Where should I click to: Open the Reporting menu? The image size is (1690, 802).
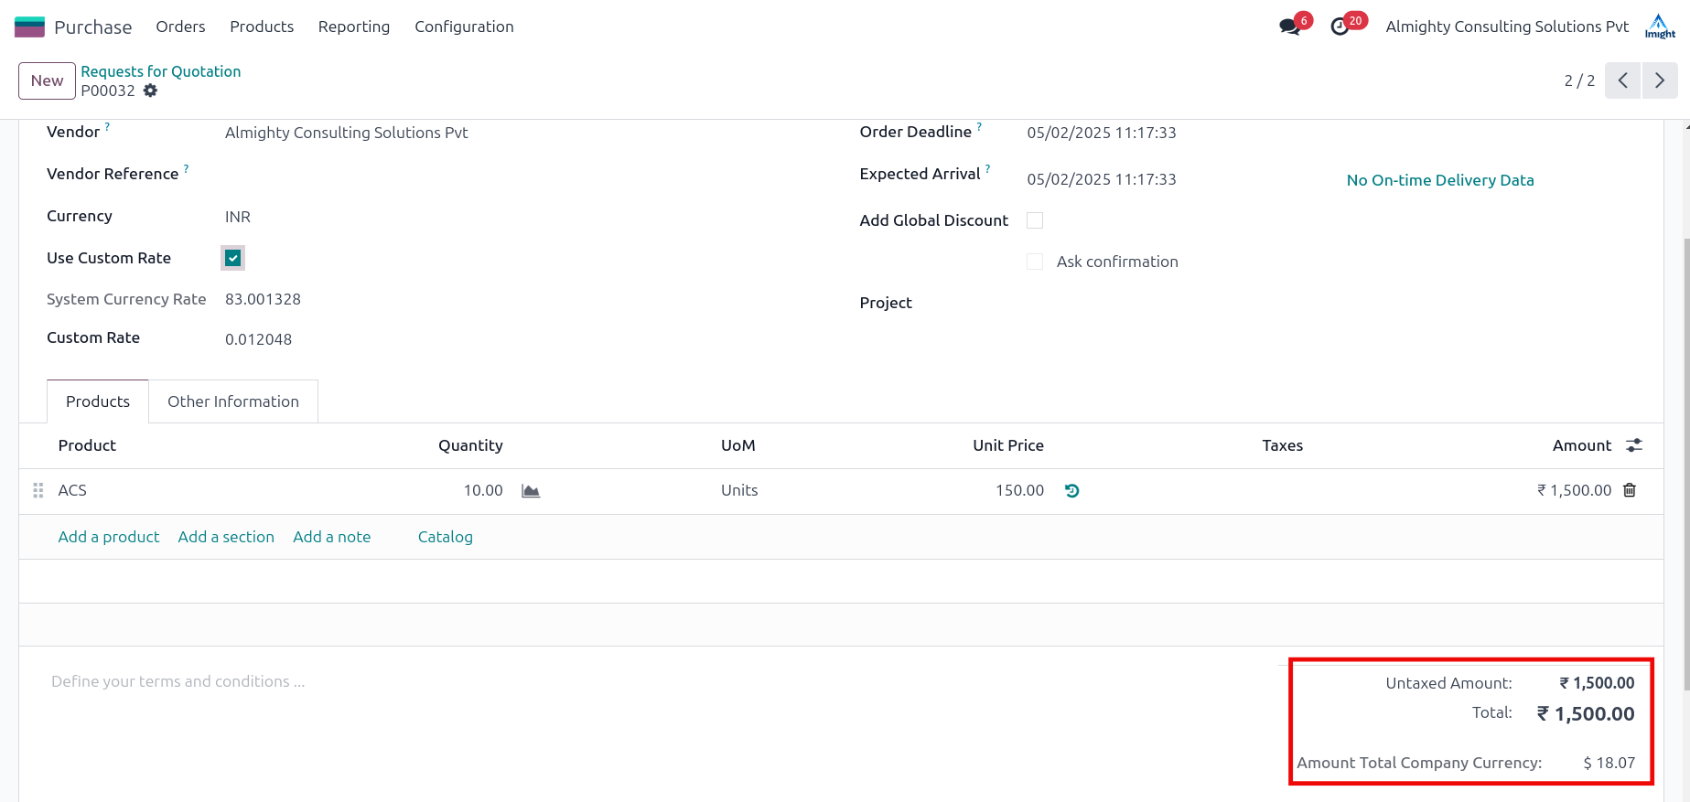[x=354, y=27]
